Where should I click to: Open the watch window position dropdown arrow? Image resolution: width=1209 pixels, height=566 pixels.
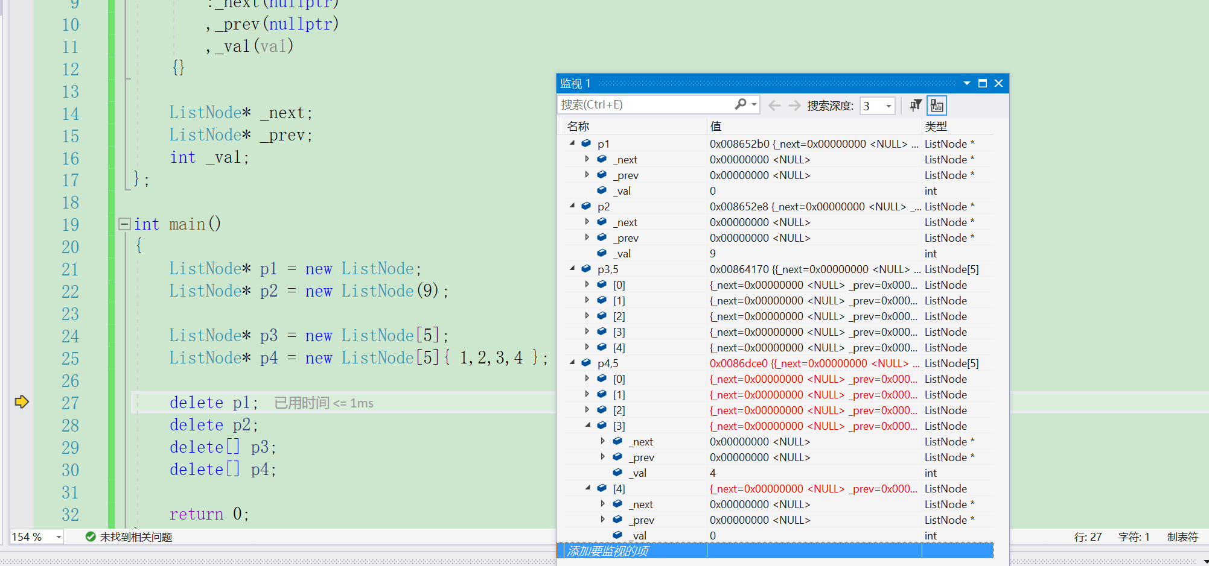[967, 83]
